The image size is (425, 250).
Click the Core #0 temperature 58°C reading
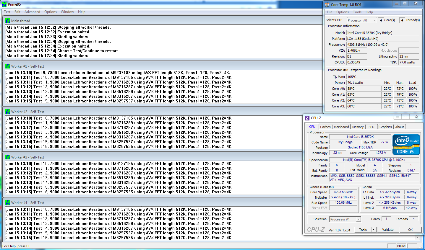coord(364,89)
